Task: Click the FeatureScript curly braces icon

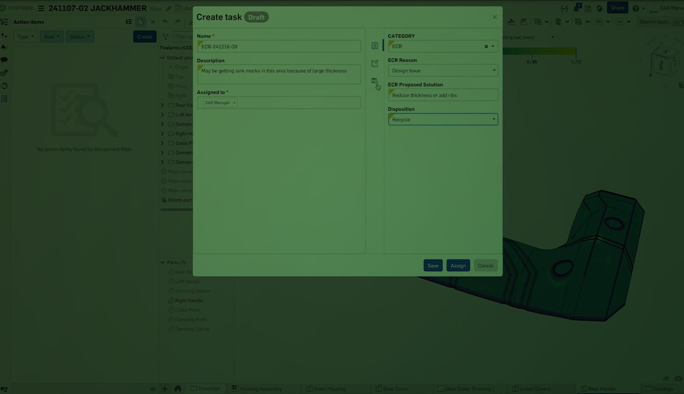Action: point(565,8)
